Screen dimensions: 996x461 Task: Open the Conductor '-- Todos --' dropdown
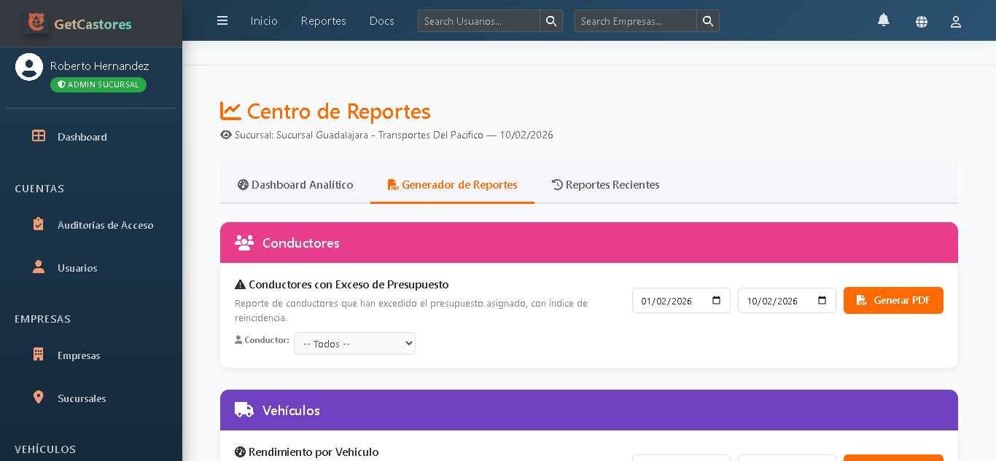coord(354,343)
